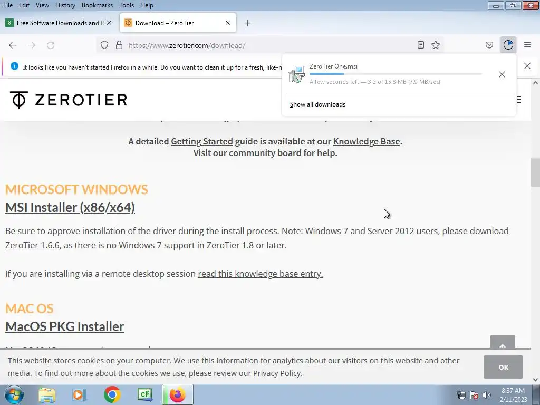This screenshot has width=540, height=405.
Task: Click the taskbar clock showing 8:37 AM
Action: point(513,395)
